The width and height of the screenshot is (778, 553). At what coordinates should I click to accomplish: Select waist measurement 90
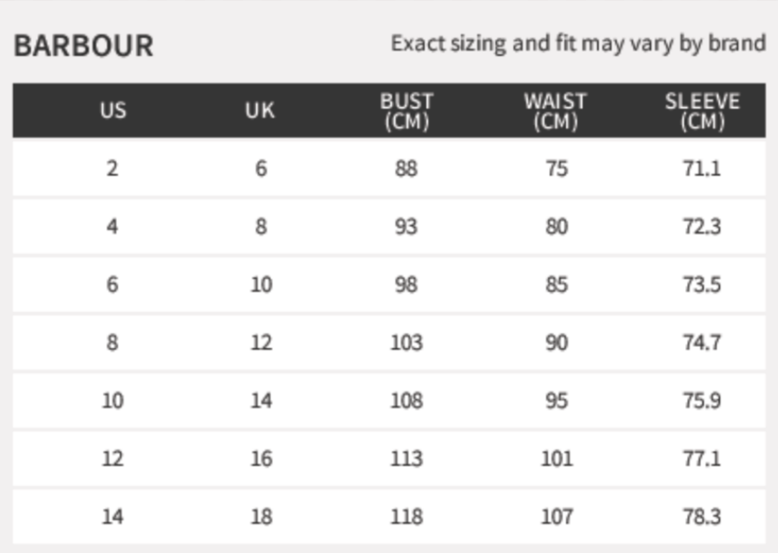click(x=557, y=343)
